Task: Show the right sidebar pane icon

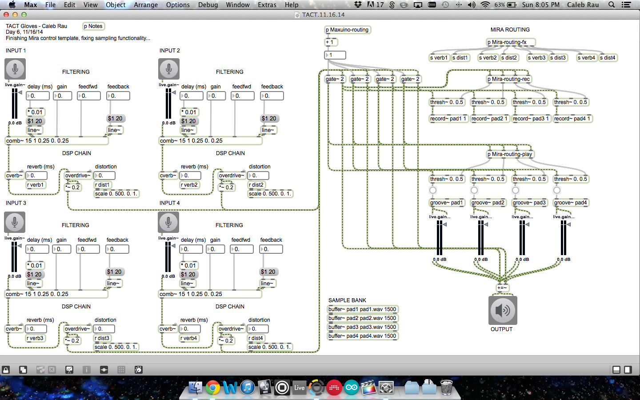Action: click(x=628, y=370)
